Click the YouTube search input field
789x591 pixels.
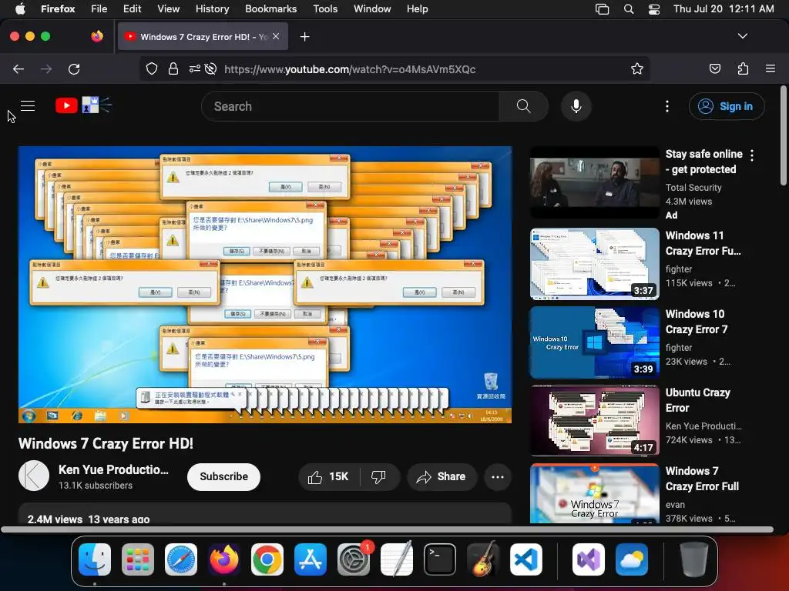point(351,106)
